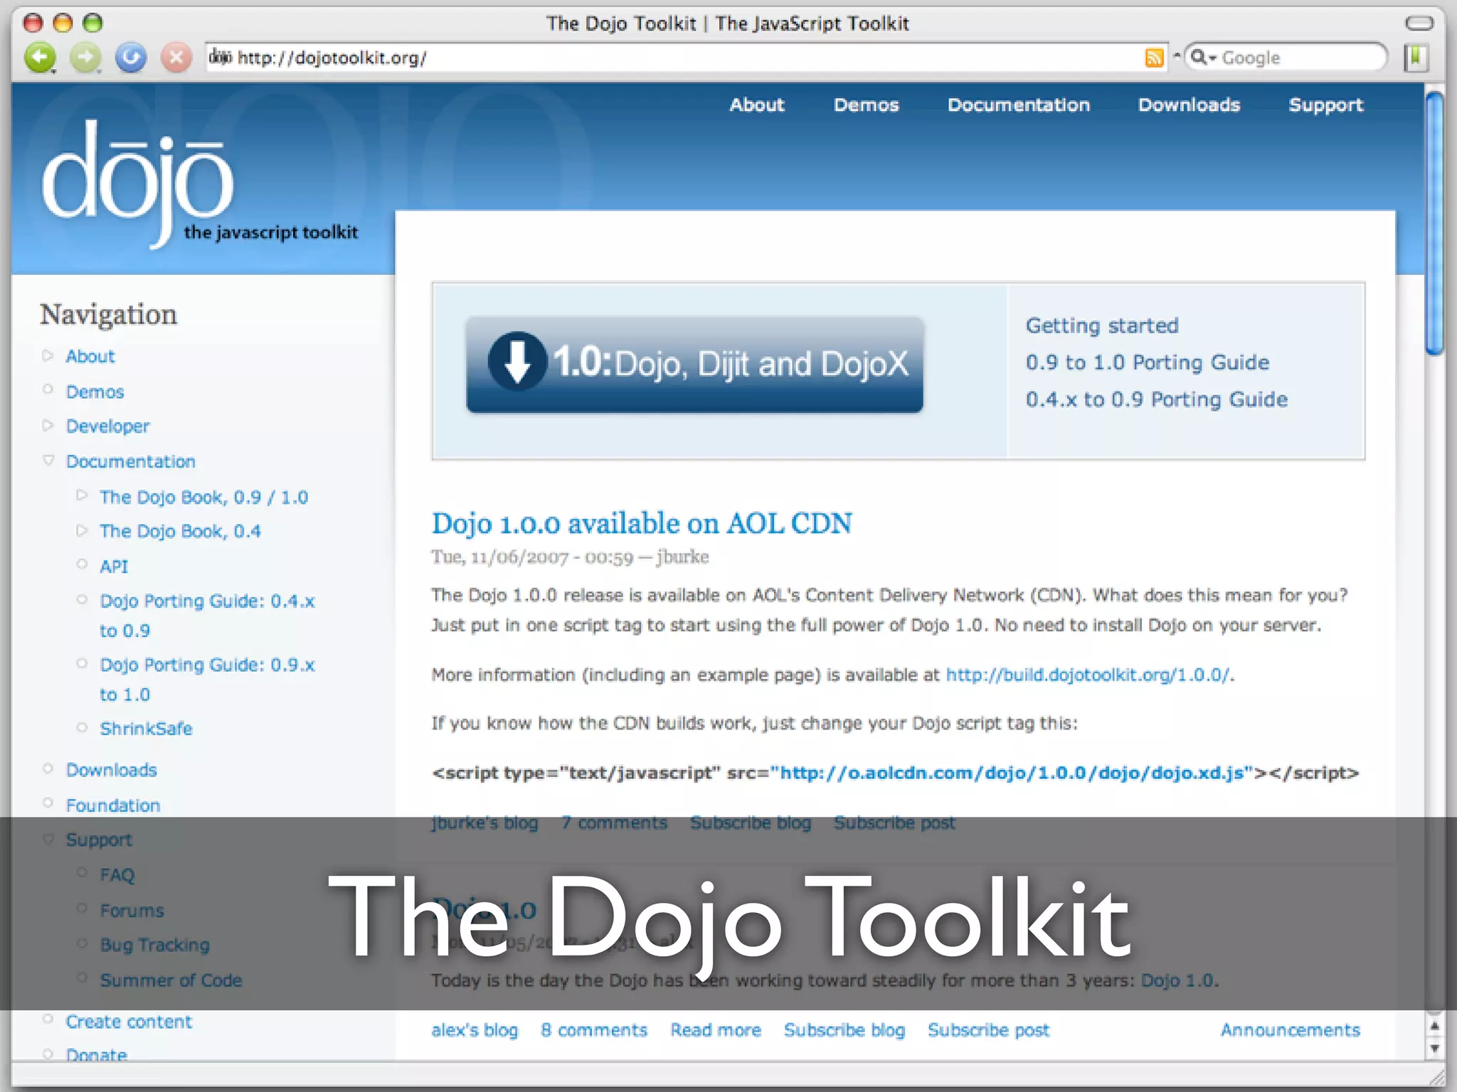
Task: Open the ShrinkSafe sidebar link
Action: point(146,729)
